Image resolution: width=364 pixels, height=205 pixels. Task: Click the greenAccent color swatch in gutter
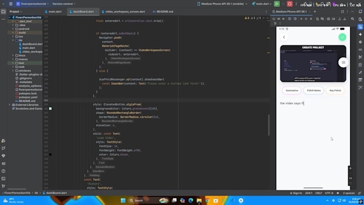coord(50,109)
